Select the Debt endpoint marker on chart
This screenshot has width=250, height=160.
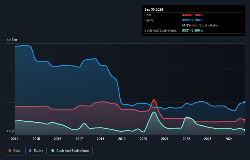coord(245,120)
